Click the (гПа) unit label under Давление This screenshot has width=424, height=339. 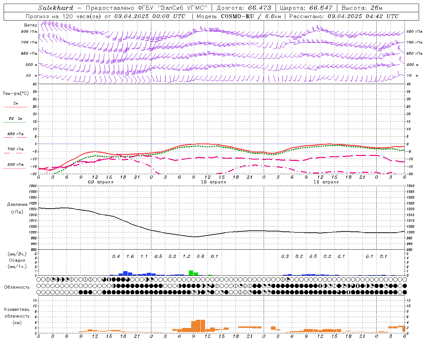17,212
